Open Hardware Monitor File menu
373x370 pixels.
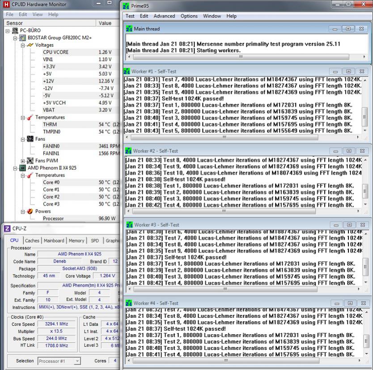point(9,14)
